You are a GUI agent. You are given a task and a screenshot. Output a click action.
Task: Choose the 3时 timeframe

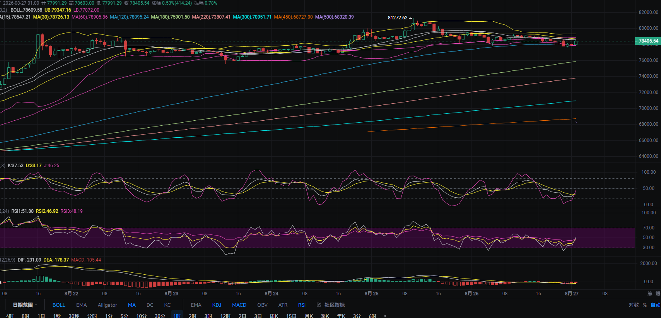[208, 316]
